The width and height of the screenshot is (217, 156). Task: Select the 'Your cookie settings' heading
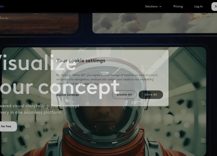pyautogui.click(x=81, y=61)
